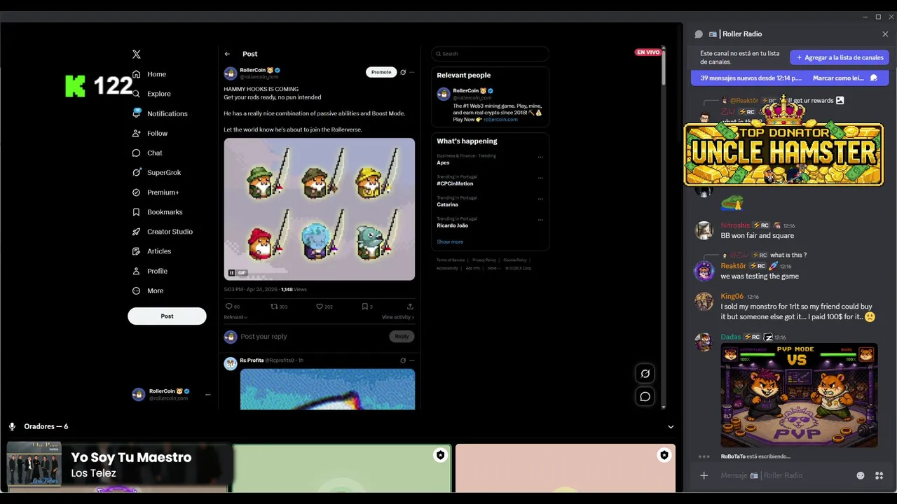Click the share icon under the tweet
The height and width of the screenshot is (504, 897).
coord(410,307)
